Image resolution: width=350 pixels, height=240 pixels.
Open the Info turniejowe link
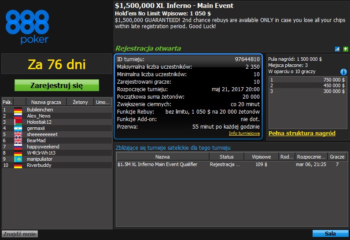tap(244, 133)
